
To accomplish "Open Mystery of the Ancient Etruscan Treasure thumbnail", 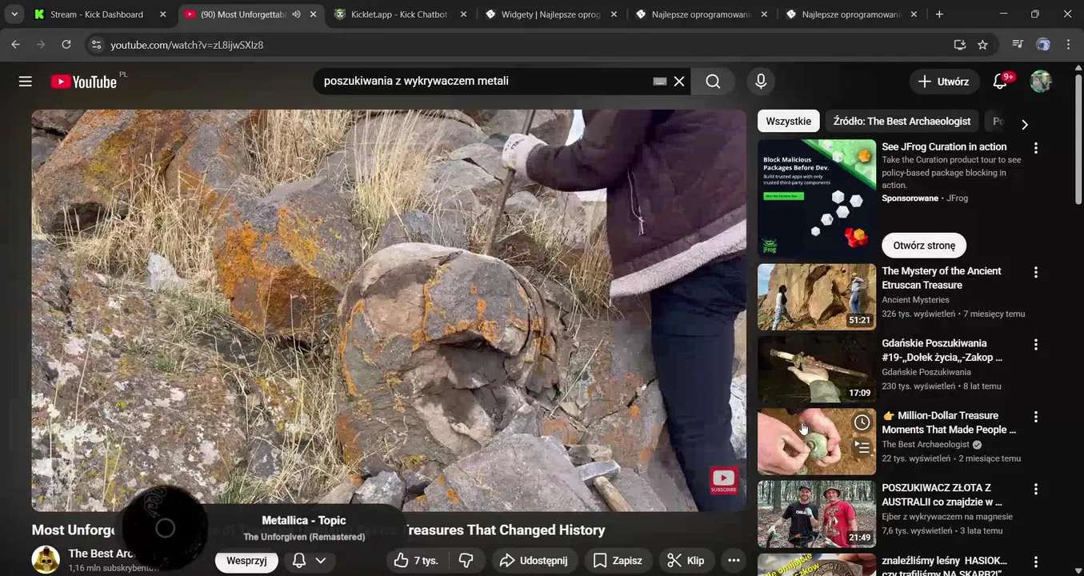I will click(817, 297).
